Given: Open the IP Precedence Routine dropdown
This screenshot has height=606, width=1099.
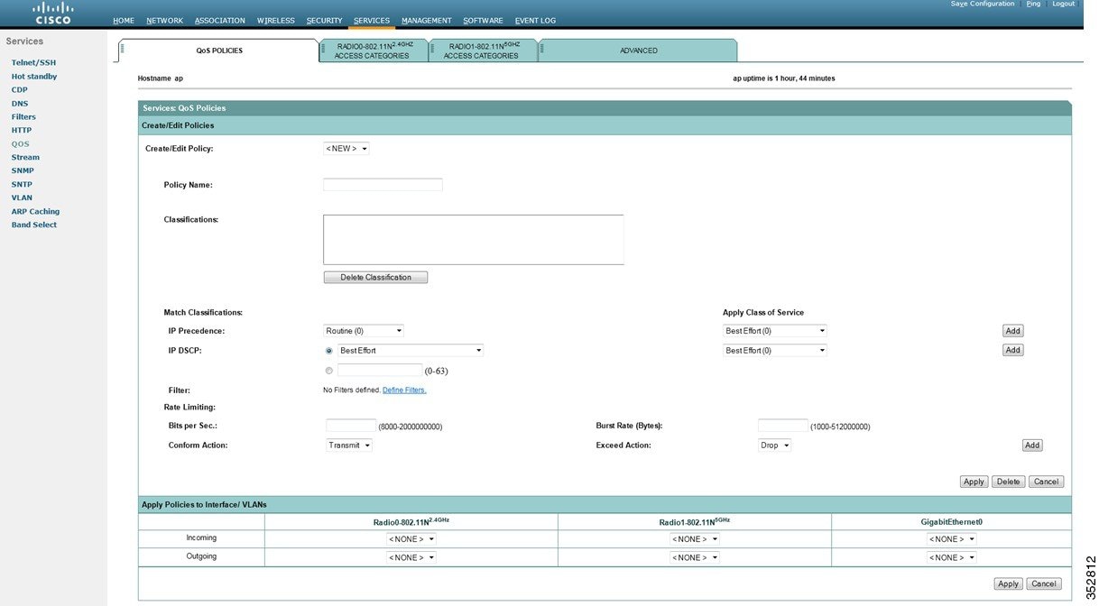Looking at the screenshot, I should pyautogui.click(x=364, y=331).
